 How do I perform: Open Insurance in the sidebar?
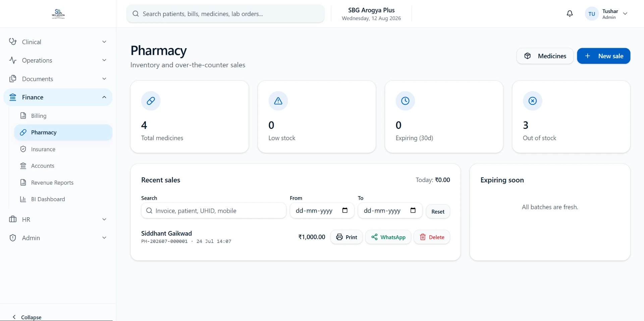click(x=63, y=149)
